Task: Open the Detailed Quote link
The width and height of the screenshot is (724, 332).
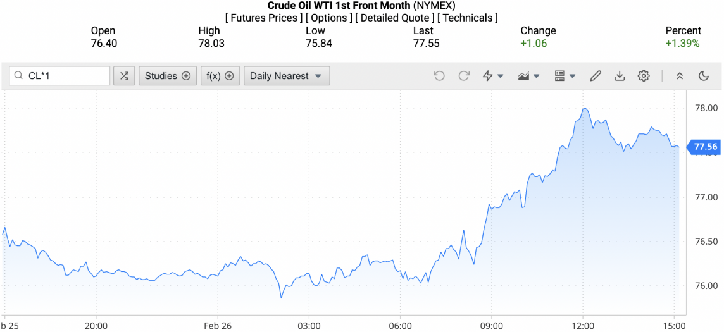Action: [x=394, y=18]
